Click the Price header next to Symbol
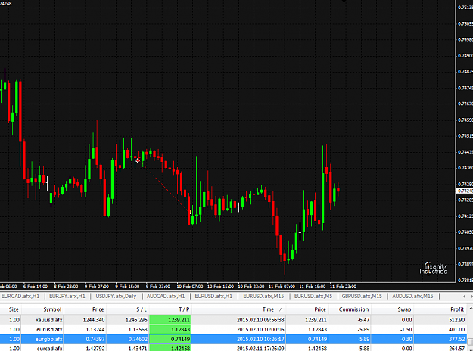Viewport: 473px width, 351px height. [98, 309]
